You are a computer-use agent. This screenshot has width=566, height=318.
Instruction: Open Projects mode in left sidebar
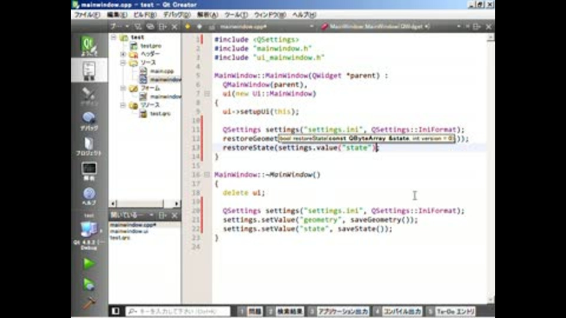89,146
